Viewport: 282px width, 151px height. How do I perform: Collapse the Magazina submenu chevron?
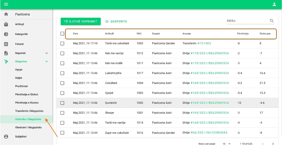[46, 62]
